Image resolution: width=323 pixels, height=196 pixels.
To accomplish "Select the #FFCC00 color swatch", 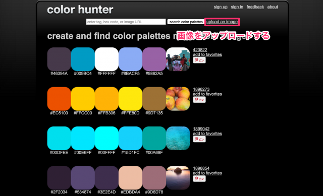I will tap(83, 99).
